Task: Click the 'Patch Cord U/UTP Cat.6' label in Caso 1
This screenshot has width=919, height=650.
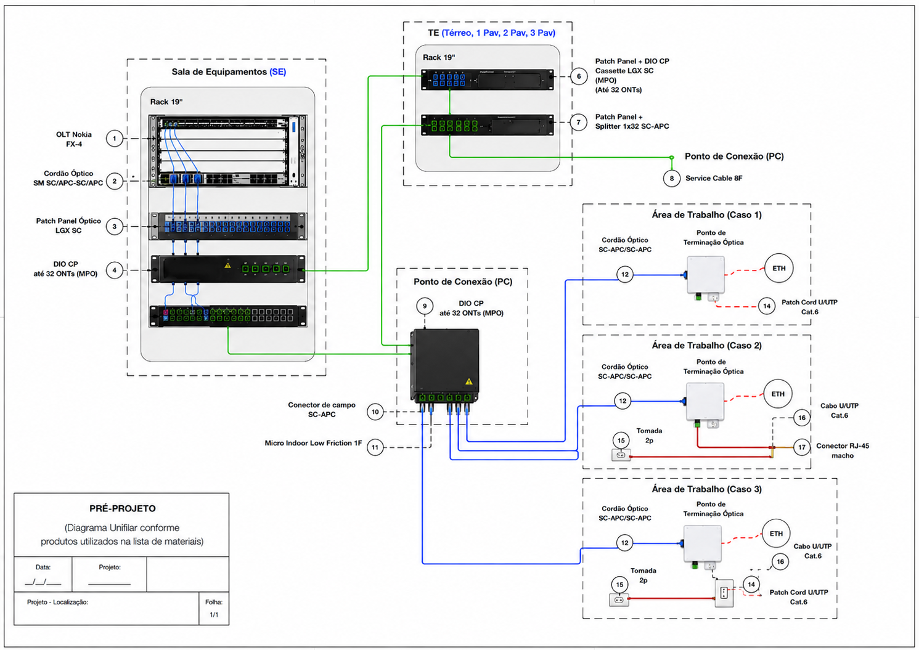Action: [809, 307]
